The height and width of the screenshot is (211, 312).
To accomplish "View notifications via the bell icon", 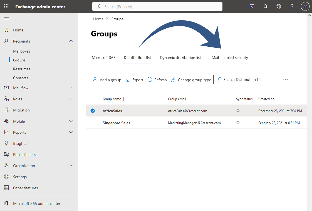I will coord(265,6).
